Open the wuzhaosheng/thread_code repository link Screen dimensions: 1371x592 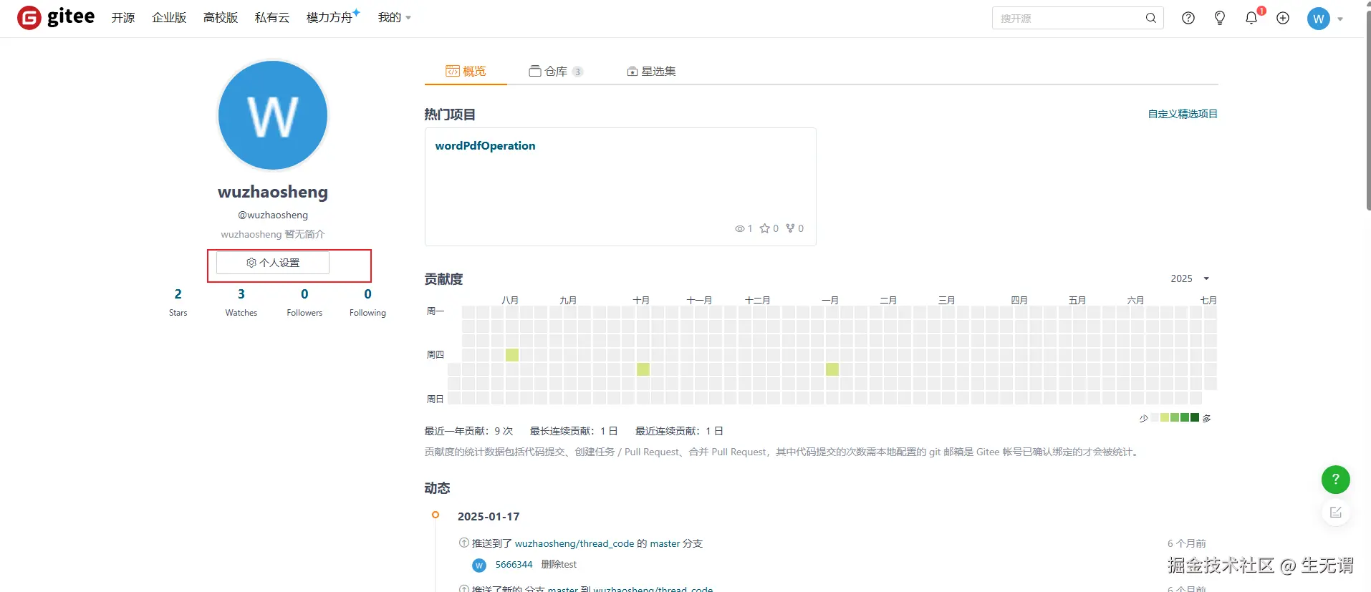click(x=574, y=543)
